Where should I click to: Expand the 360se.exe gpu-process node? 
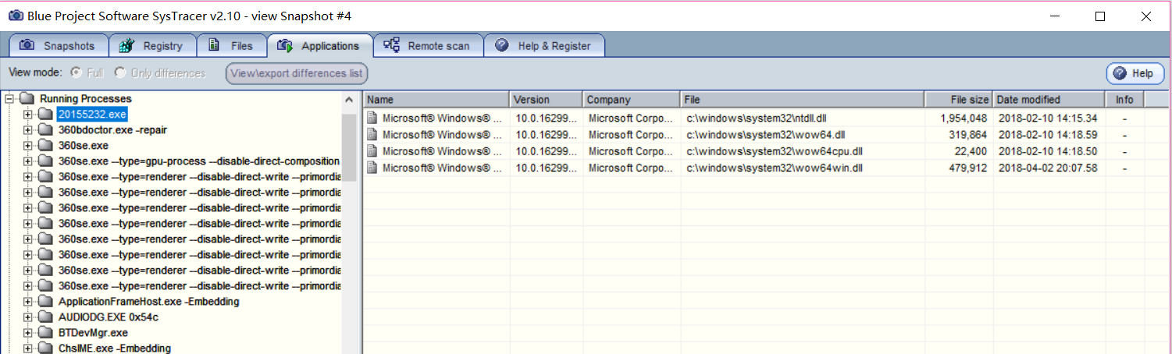(28, 161)
